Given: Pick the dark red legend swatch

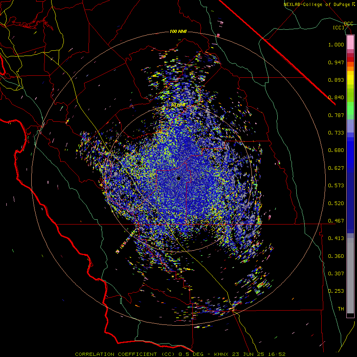Looking at the screenshot, I should [350, 59].
